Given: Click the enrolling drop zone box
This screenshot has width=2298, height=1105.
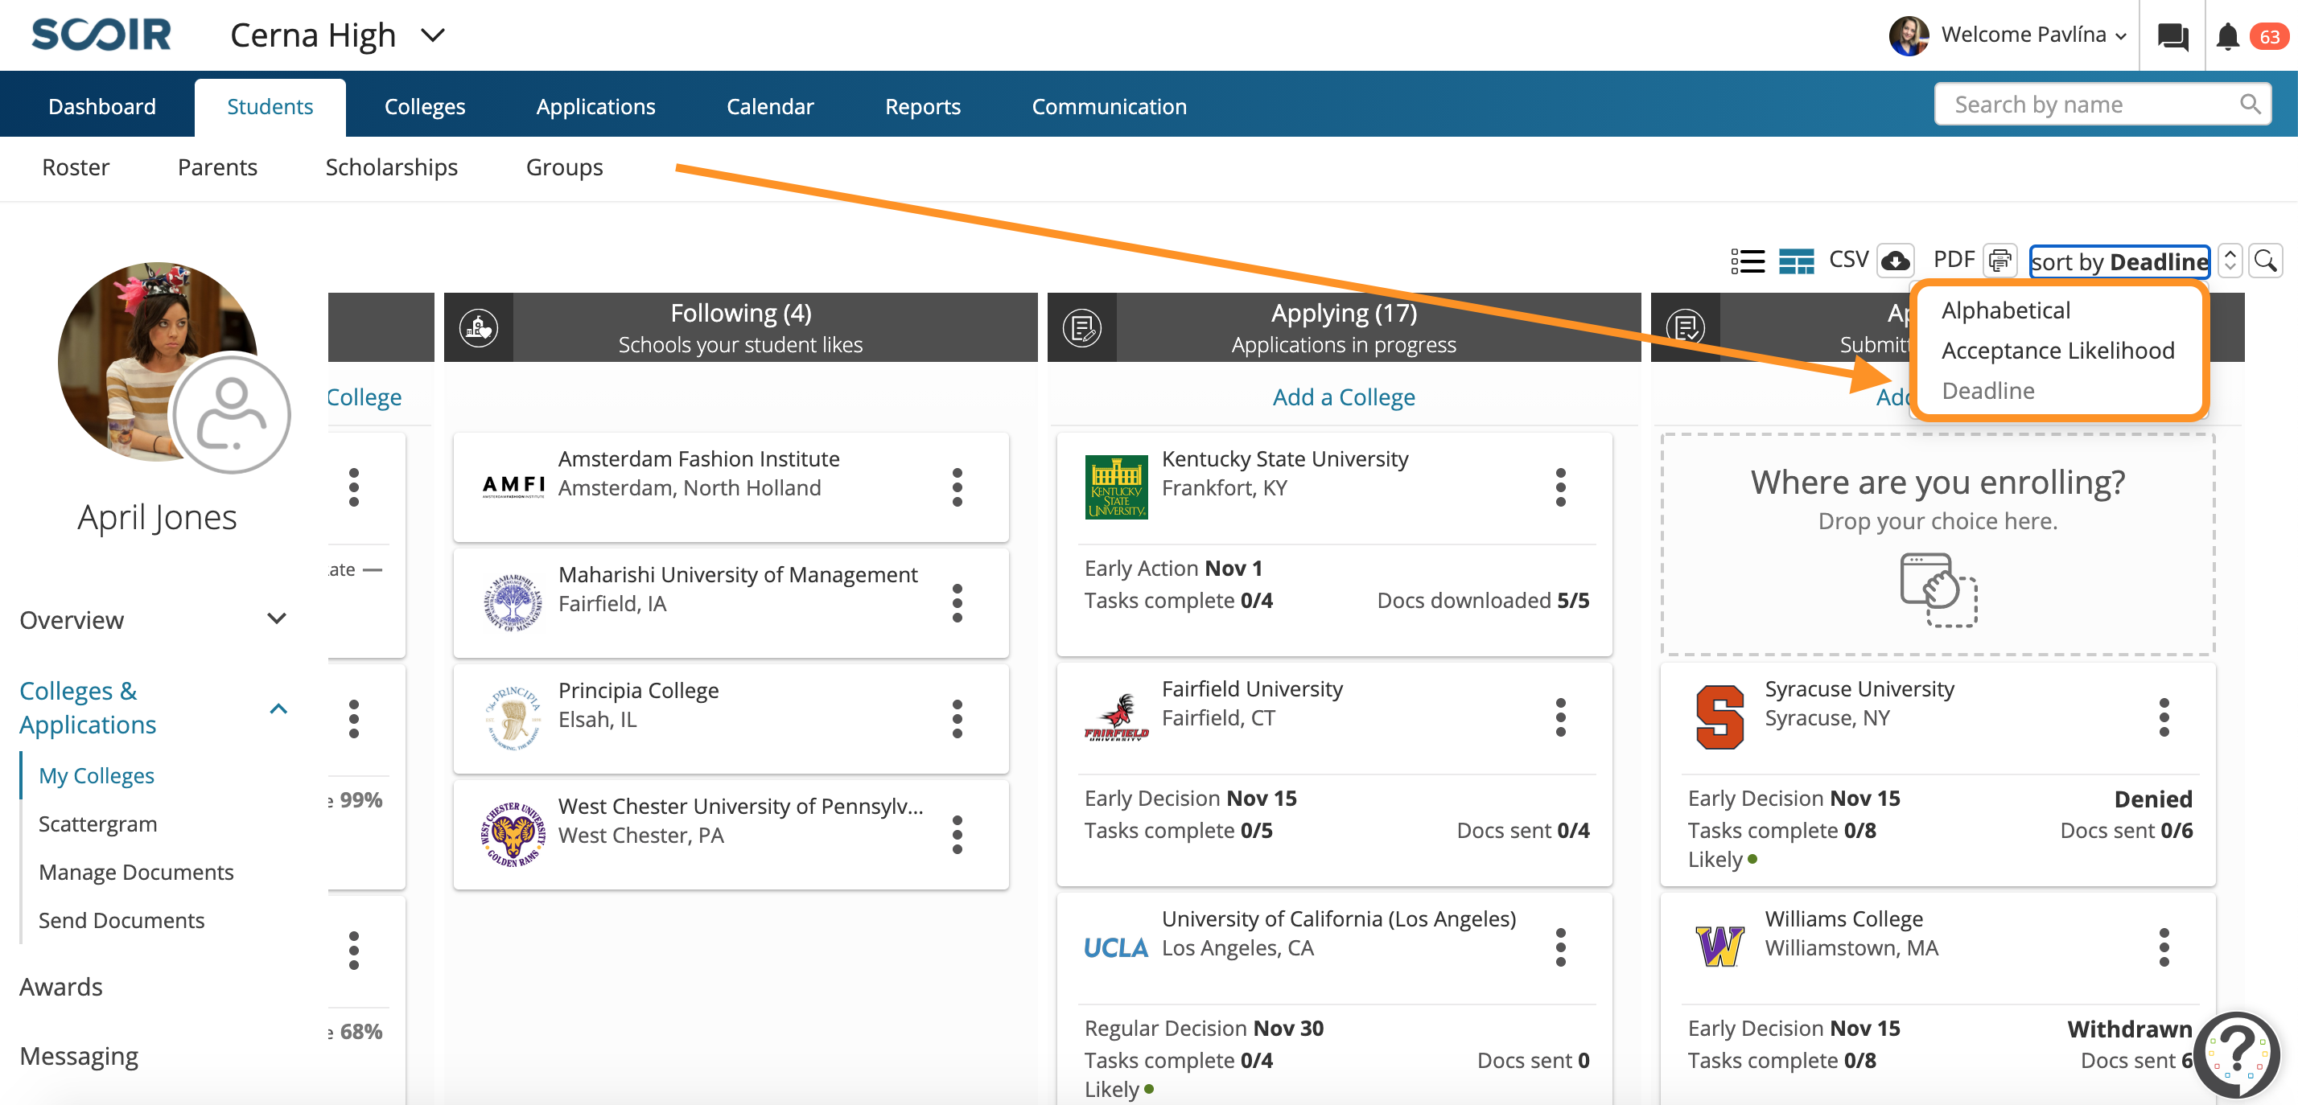Looking at the screenshot, I should [1937, 544].
